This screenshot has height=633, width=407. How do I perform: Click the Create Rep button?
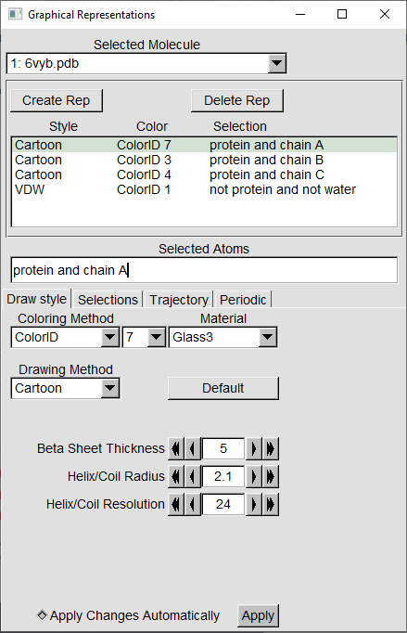pyautogui.click(x=57, y=100)
